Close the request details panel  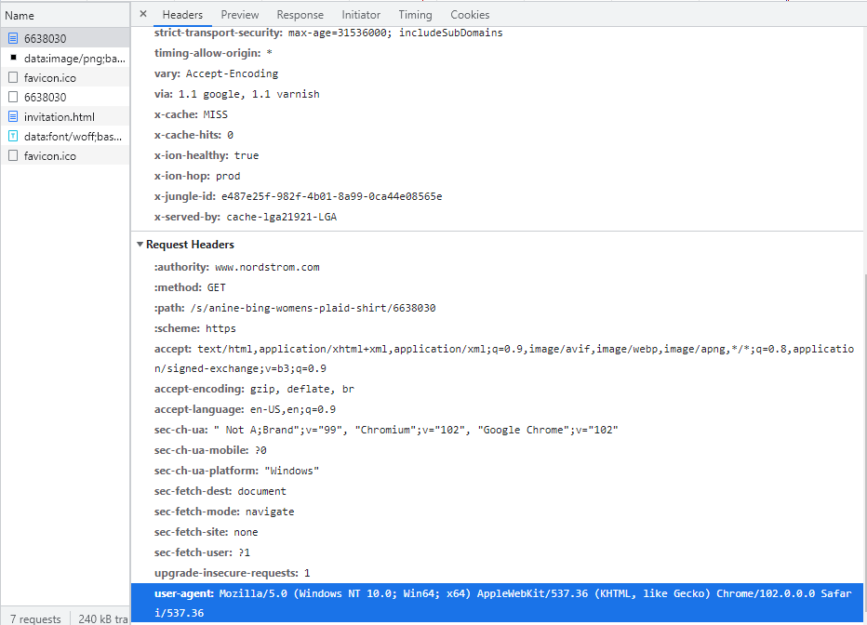pyautogui.click(x=143, y=14)
